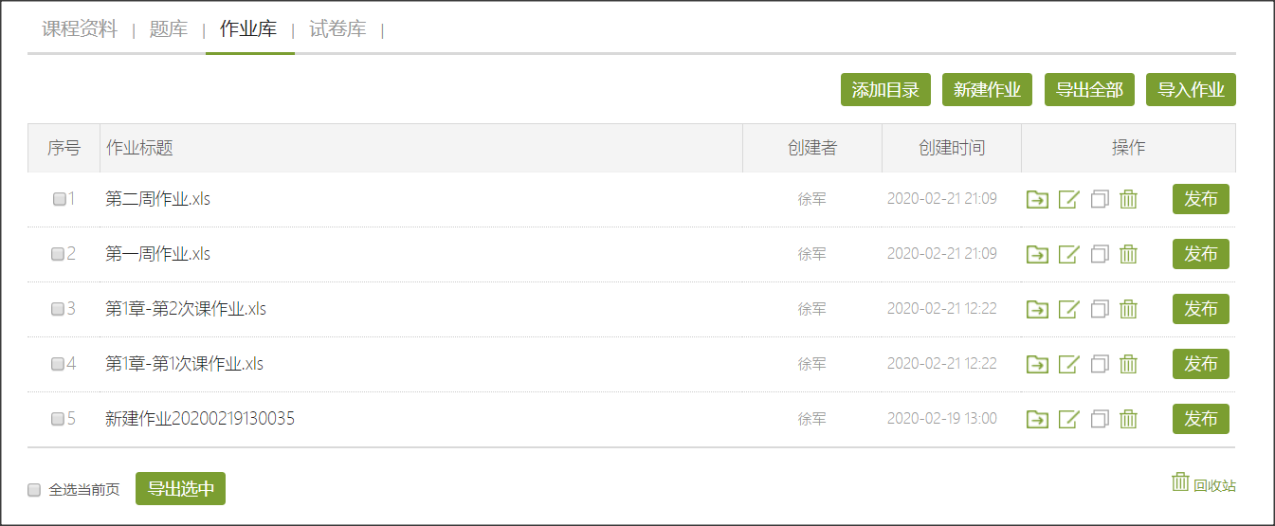The height and width of the screenshot is (526, 1275).
Task: Edit the 第二周作业.xls homework
Action: coord(1068,199)
